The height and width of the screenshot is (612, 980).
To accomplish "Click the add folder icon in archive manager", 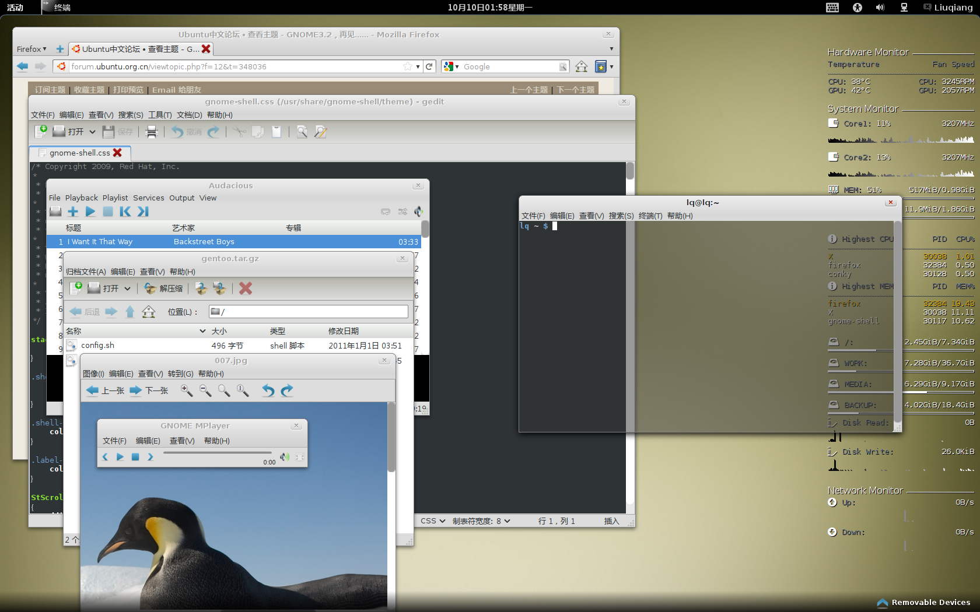I will (x=219, y=288).
